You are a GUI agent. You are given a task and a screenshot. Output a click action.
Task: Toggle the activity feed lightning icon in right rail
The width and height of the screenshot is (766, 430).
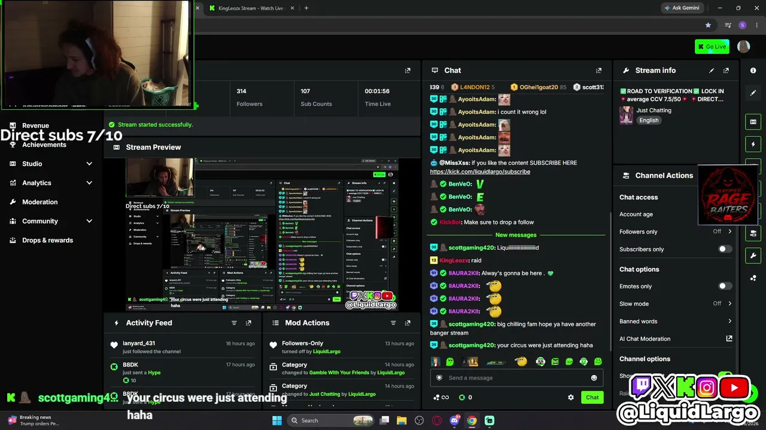pos(753,144)
